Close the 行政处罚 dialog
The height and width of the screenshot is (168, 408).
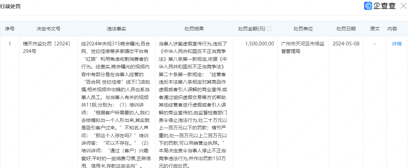click(x=403, y=6)
